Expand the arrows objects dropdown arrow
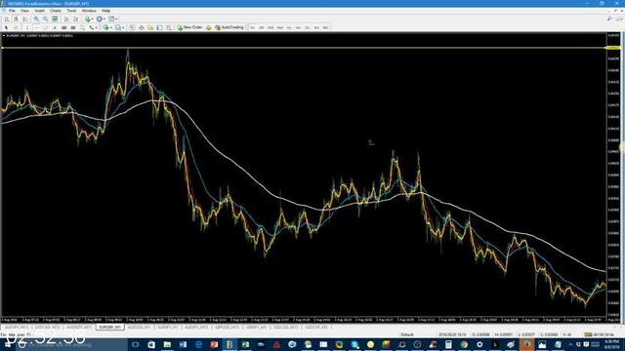The width and height of the screenshot is (625, 351). click(96, 27)
